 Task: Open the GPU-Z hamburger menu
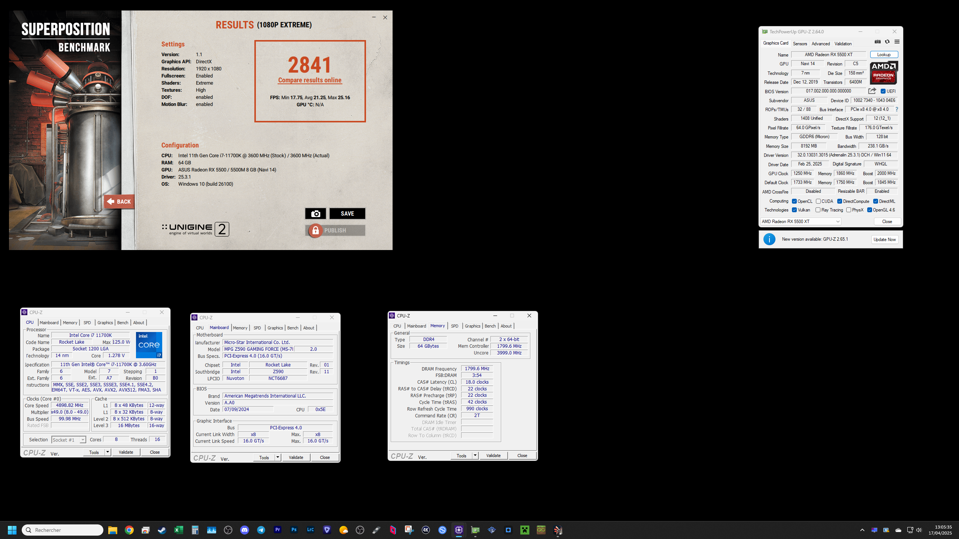pyautogui.click(x=897, y=42)
